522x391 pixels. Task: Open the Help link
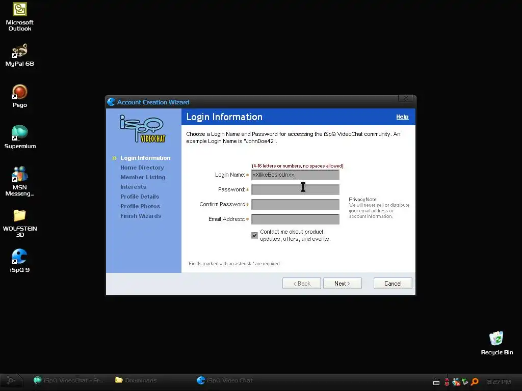402,117
